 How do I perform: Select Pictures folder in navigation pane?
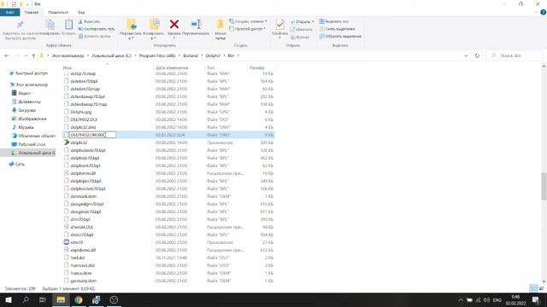click(29, 119)
